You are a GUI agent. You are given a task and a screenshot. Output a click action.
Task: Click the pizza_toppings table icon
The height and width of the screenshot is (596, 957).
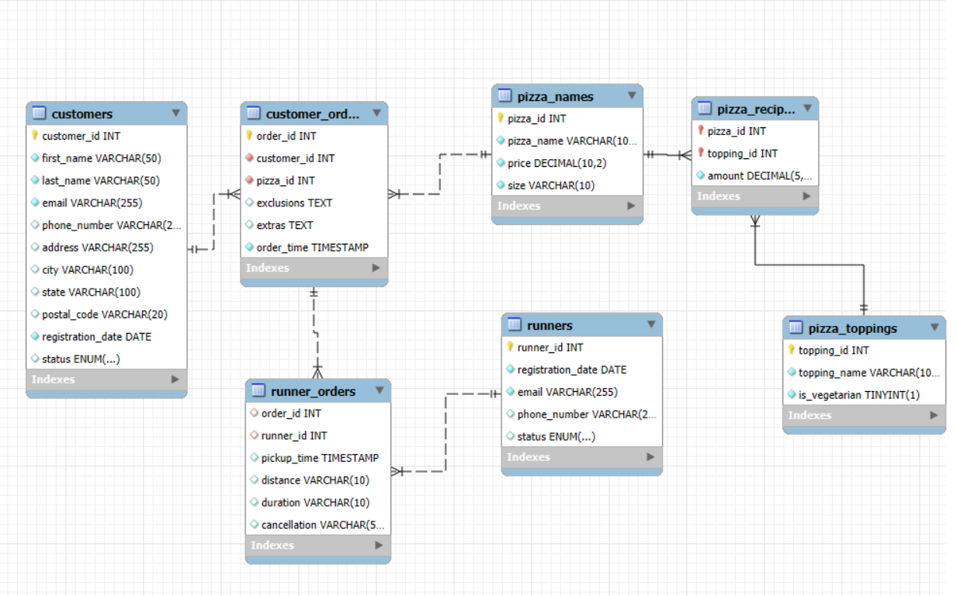click(795, 328)
